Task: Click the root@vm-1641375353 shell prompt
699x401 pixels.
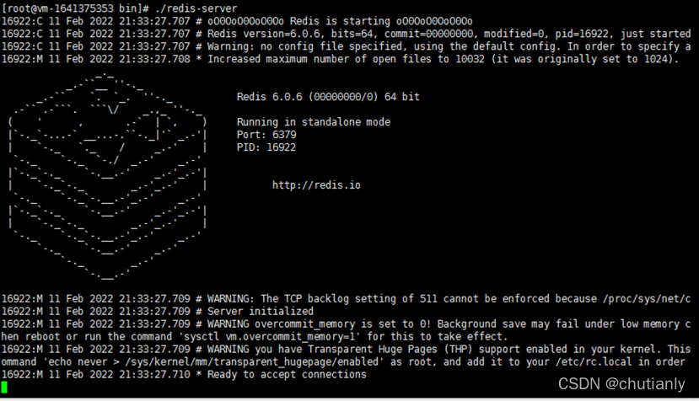Action: [x=75, y=8]
